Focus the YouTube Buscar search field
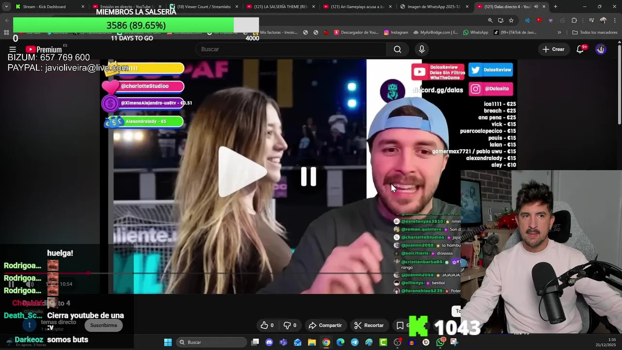This screenshot has width=622, height=350. pos(291,49)
